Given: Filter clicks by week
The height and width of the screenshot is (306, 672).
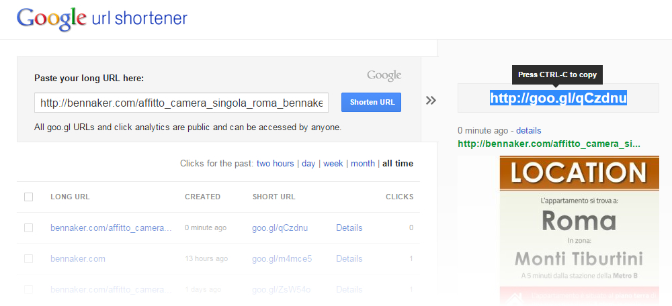Looking at the screenshot, I should [x=333, y=164].
